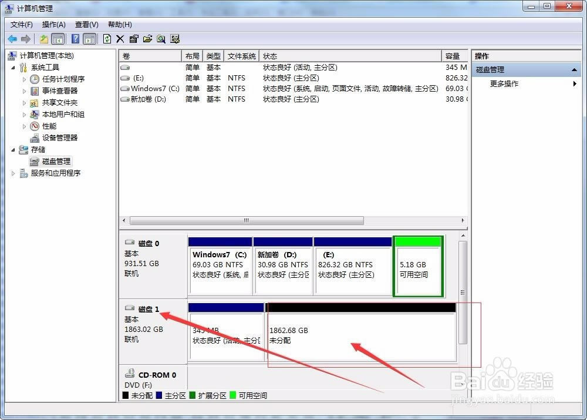Click the magnifier search toolbar icon
The width and height of the screenshot is (587, 420).
(161, 39)
